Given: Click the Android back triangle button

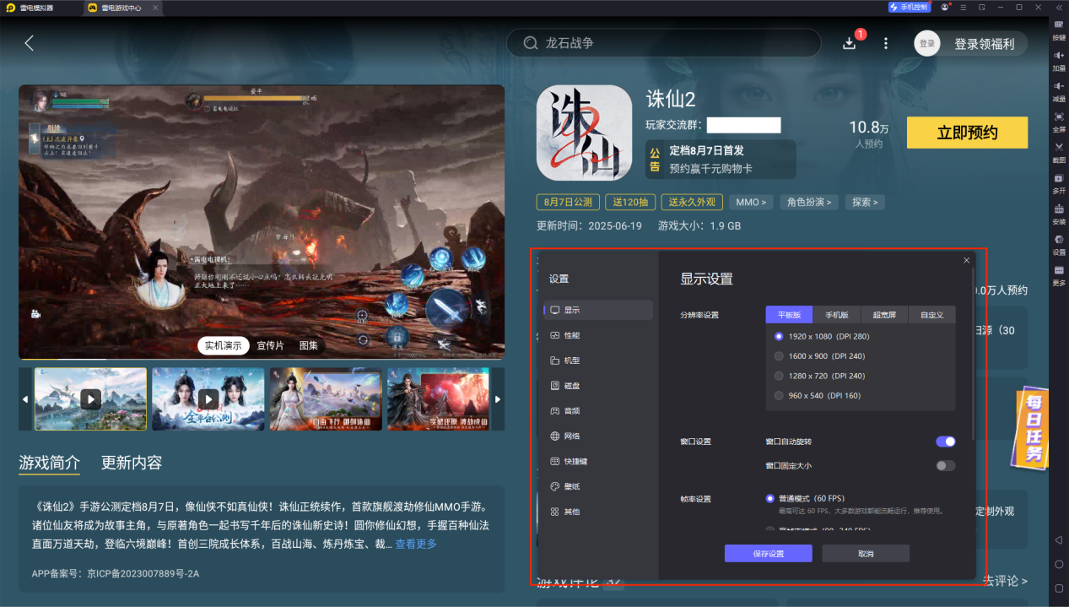Looking at the screenshot, I should pyautogui.click(x=1059, y=539).
